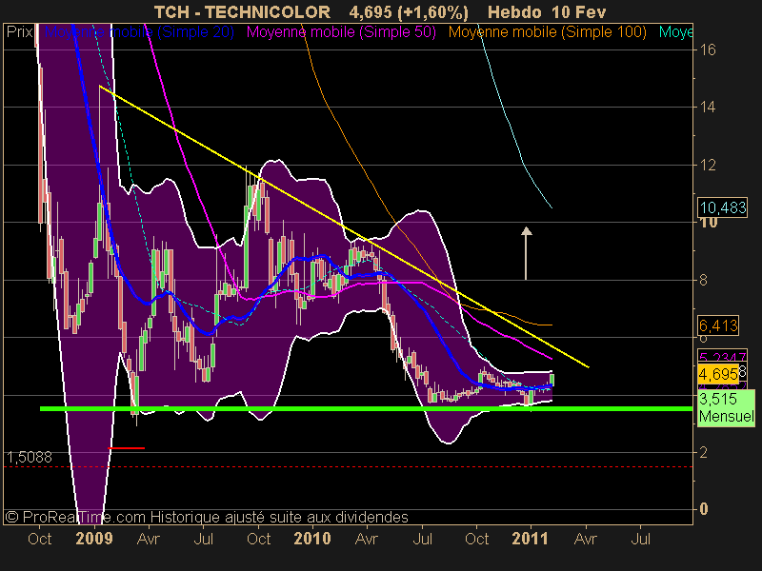Screen dimensions: 762x571
Task: Click the 1,5088 level label
Action: [x=30, y=458]
